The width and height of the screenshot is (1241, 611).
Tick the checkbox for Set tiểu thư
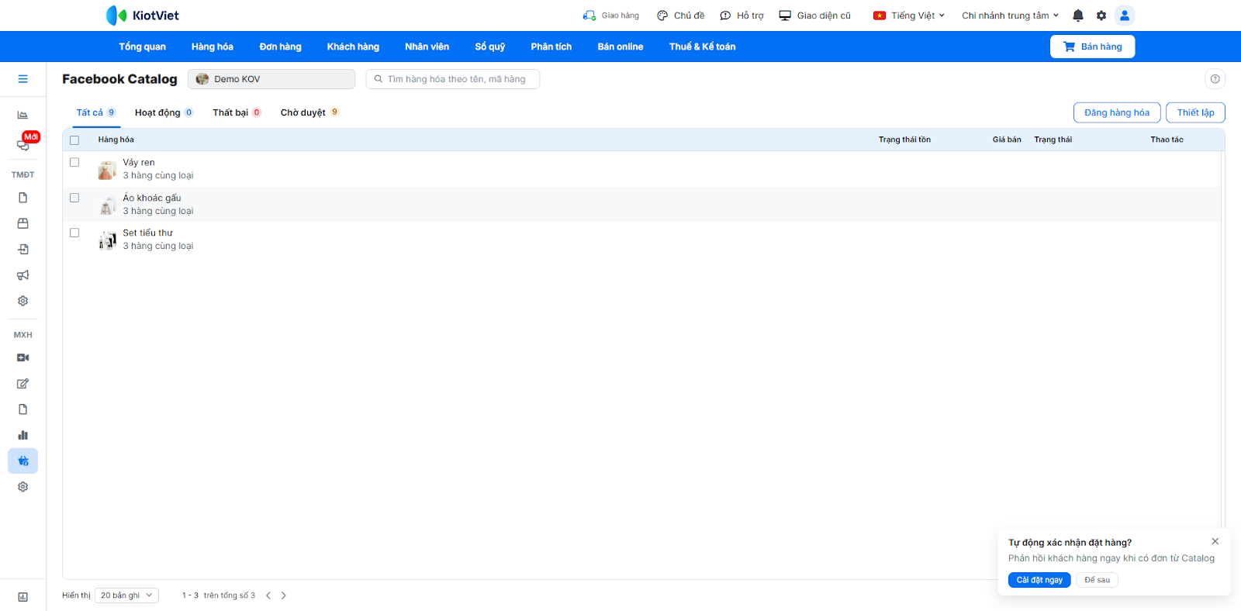74,233
